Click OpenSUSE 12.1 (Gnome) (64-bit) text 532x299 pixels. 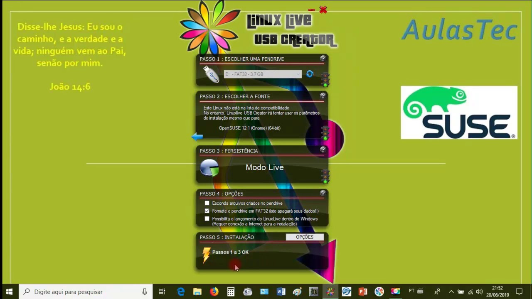pyautogui.click(x=250, y=128)
